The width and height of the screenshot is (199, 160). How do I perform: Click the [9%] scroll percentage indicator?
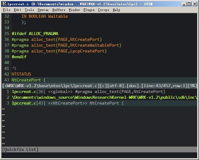[192, 86]
